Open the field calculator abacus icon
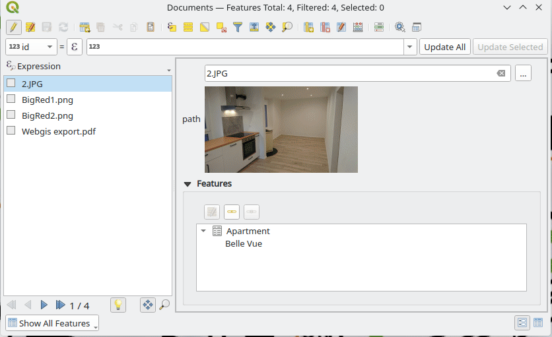The width and height of the screenshot is (552, 337). (x=358, y=27)
